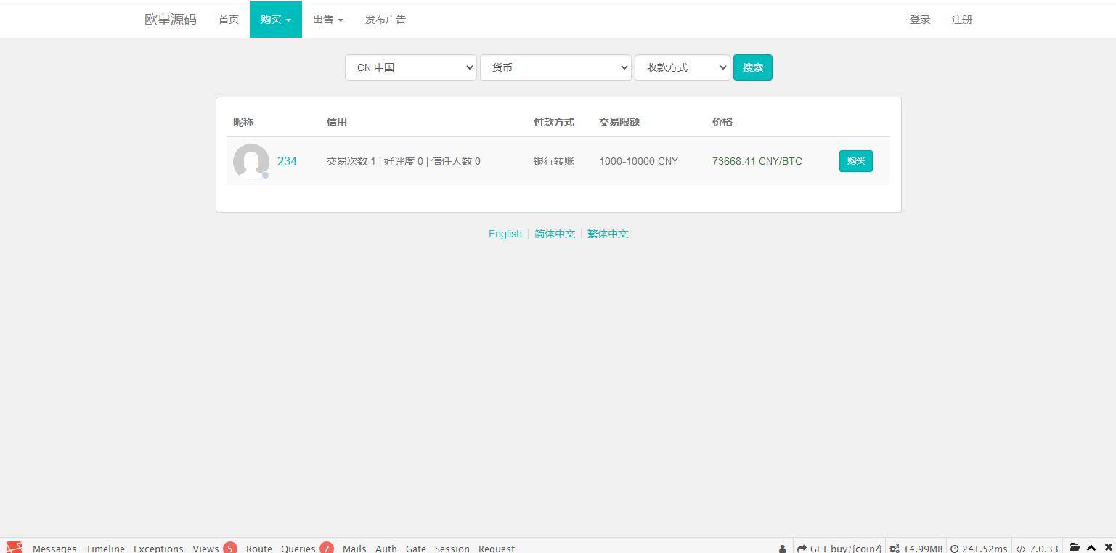Click the gears icon showing 14.99MB memory

pyautogui.click(x=893, y=548)
